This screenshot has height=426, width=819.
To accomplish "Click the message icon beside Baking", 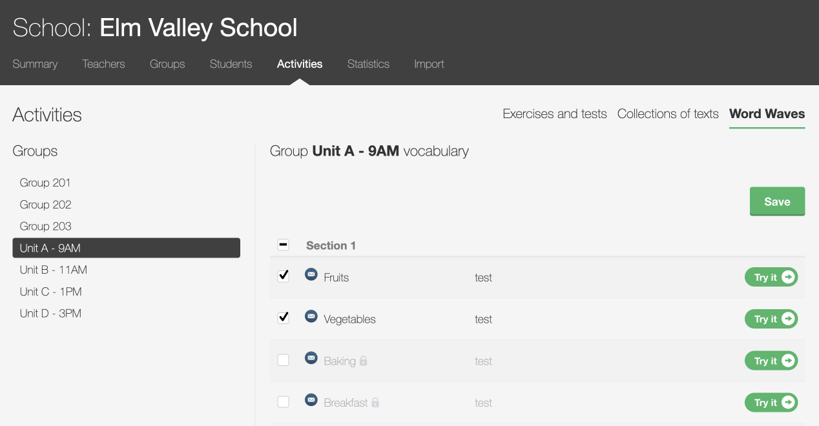I will [x=311, y=358].
